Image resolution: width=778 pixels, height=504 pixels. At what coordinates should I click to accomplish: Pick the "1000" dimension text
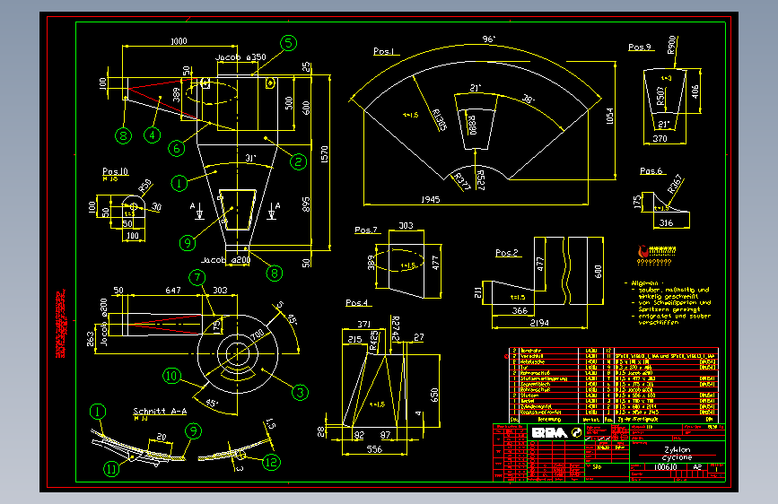(179, 41)
